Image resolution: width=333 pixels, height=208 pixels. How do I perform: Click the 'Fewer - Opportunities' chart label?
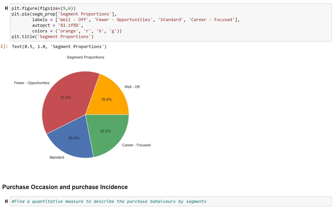click(32, 83)
